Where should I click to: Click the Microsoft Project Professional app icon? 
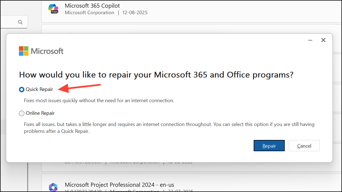(x=53, y=187)
